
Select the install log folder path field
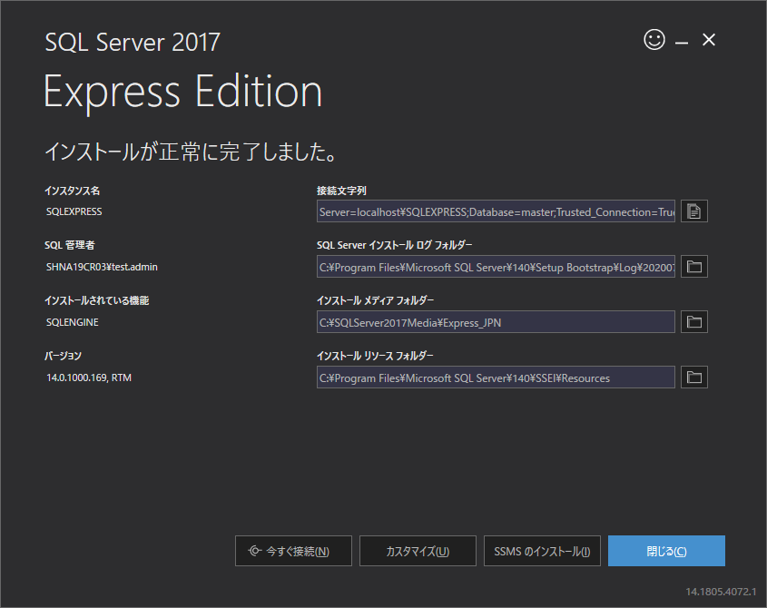tap(496, 267)
